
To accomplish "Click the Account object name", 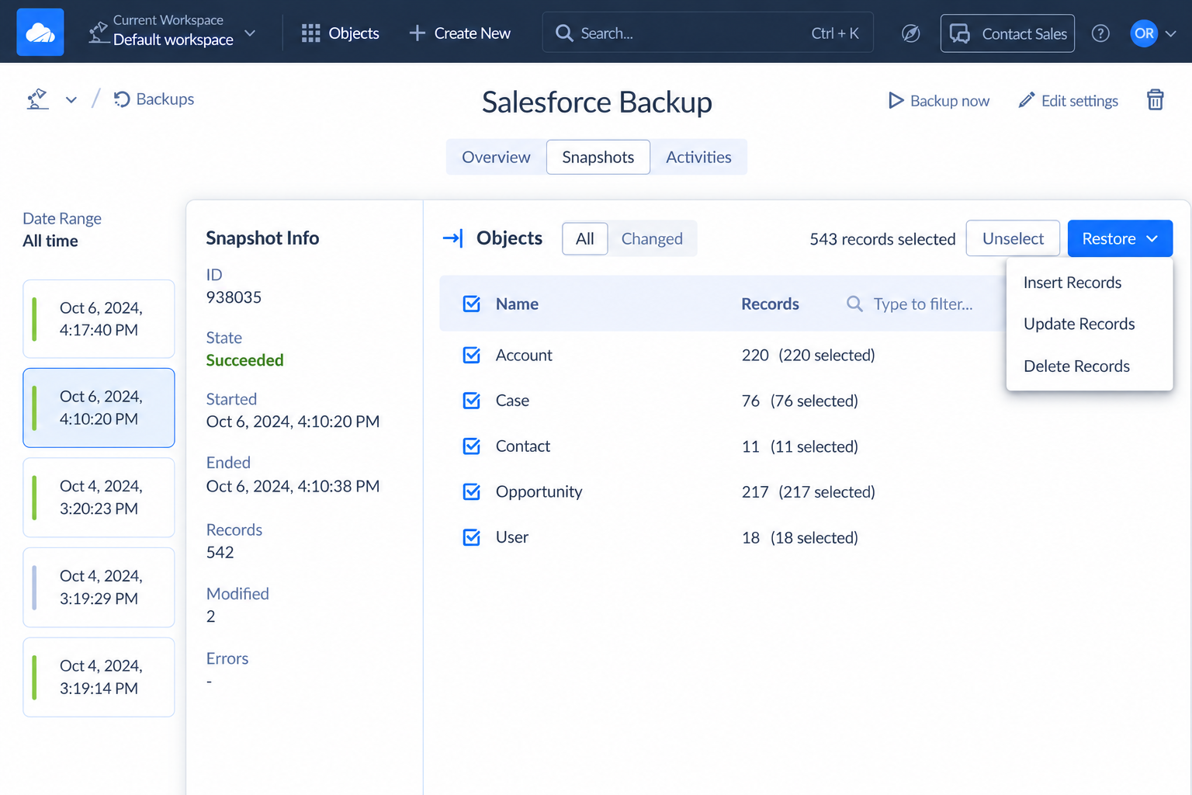I will [524, 355].
